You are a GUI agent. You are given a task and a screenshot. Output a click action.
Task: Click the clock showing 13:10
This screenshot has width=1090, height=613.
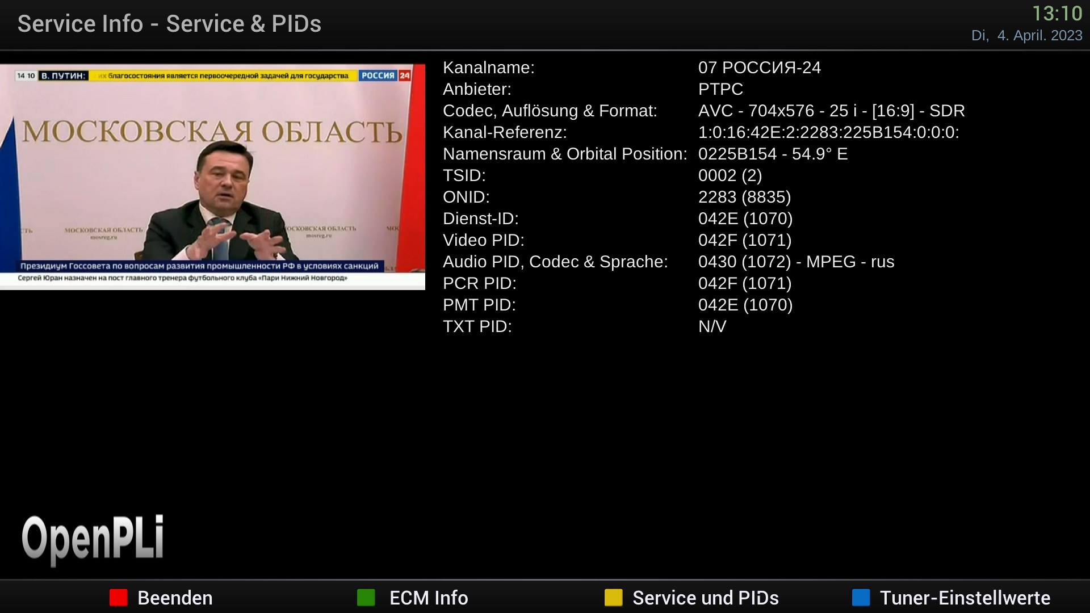point(1057,14)
